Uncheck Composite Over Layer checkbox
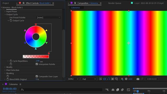This screenshot has width=167, height=94. [37, 76]
